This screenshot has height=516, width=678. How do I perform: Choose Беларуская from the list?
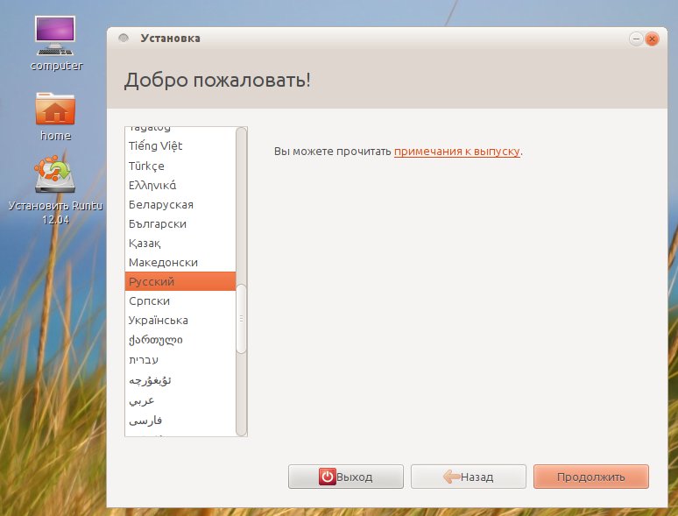pos(180,204)
